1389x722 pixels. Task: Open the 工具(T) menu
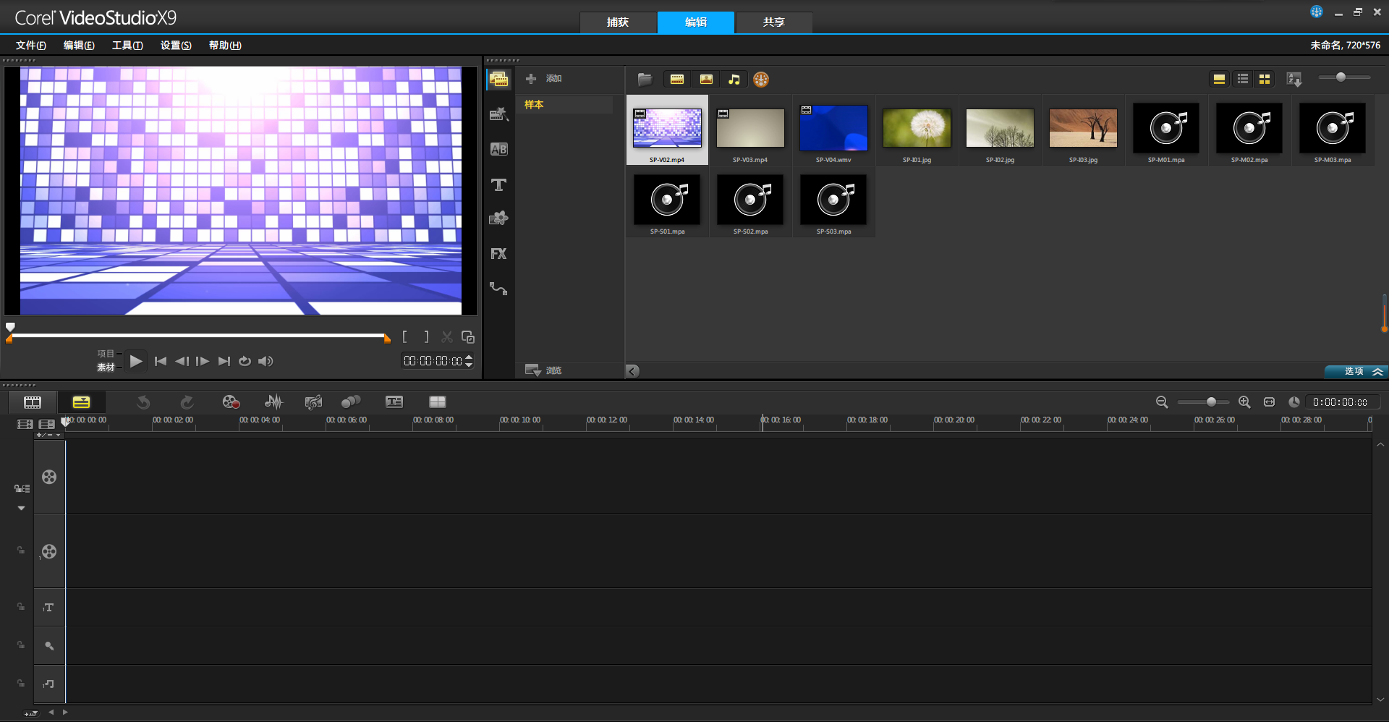pos(127,46)
